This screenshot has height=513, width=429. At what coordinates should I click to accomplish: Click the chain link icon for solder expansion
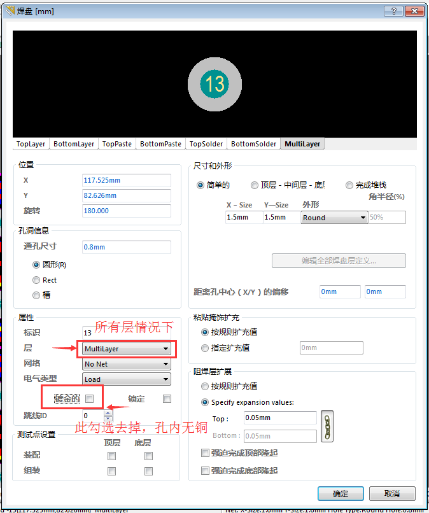point(327,426)
